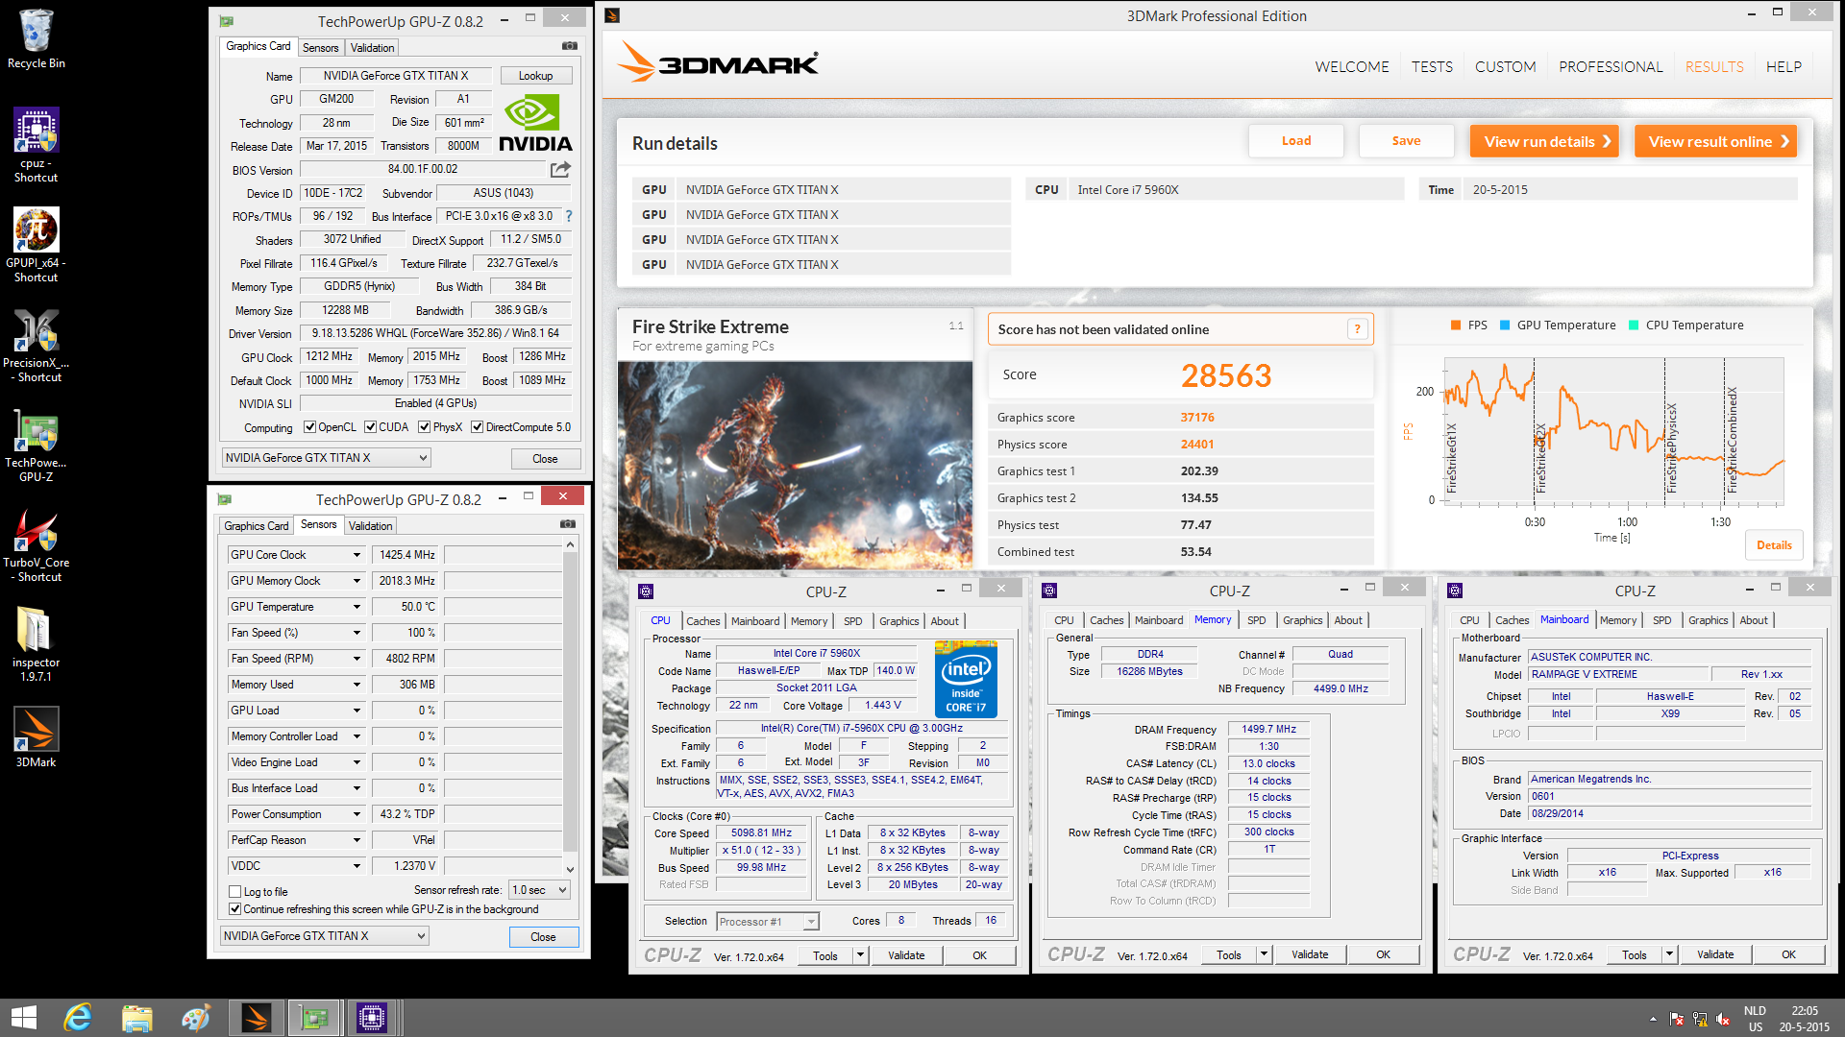The image size is (1845, 1037).
Task: Switch to Sensors tab in top GPU-Z window
Action: click(x=320, y=47)
